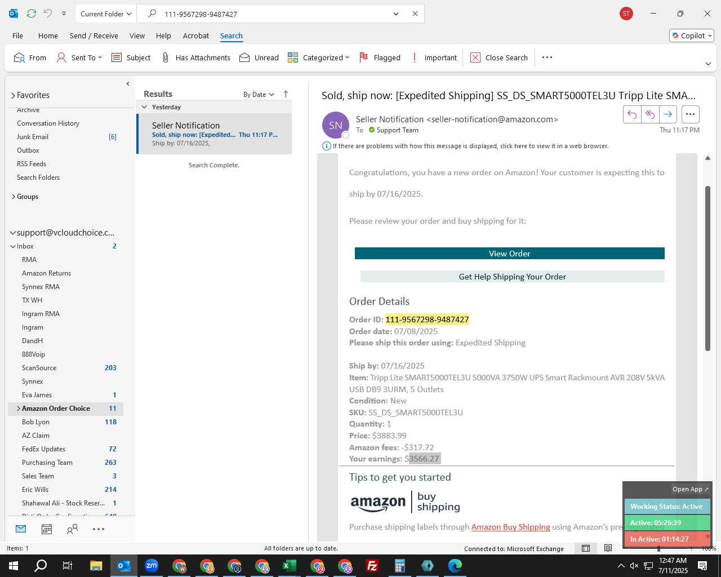The image size is (721, 577).
Task: Toggle Has Attachments filter
Action: click(x=195, y=57)
